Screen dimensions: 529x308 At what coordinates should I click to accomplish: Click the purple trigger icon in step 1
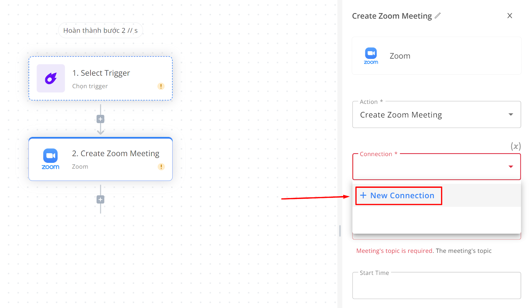coord(51,78)
